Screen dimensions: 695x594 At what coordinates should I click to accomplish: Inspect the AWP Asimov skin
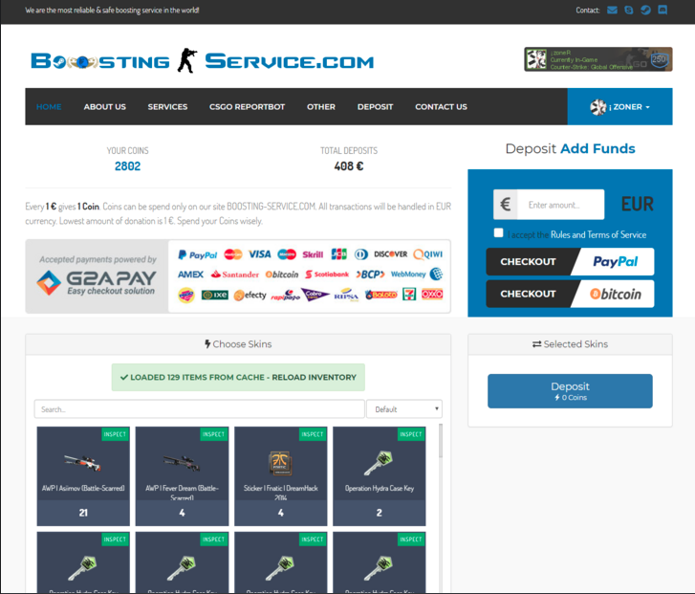pyautogui.click(x=116, y=434)
